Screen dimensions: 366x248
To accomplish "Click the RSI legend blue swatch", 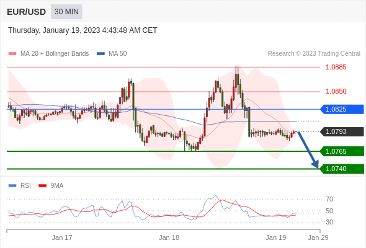I will pos(12,186).
